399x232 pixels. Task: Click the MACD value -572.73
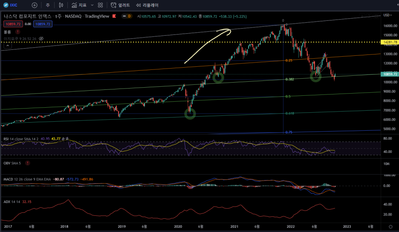click(72, 179)
